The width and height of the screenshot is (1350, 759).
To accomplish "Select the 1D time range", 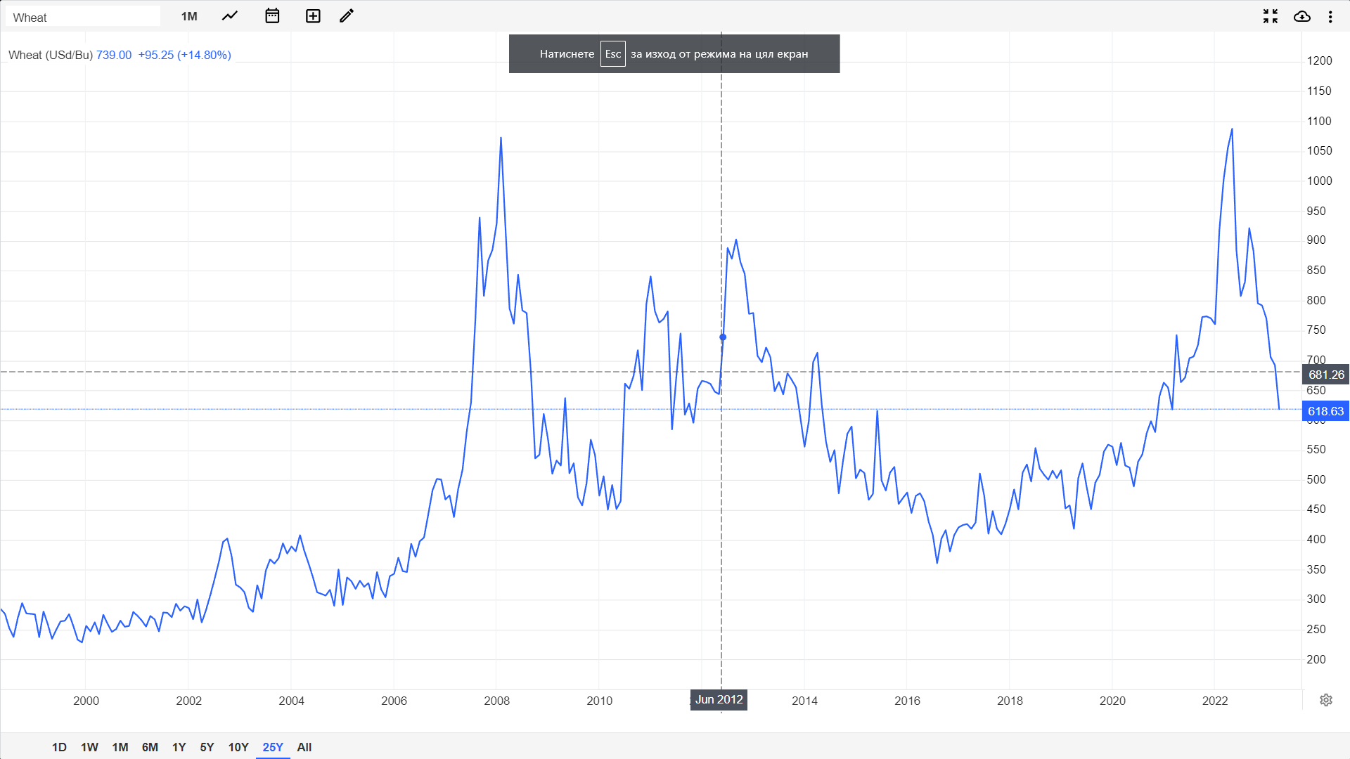I will point(59,747).
